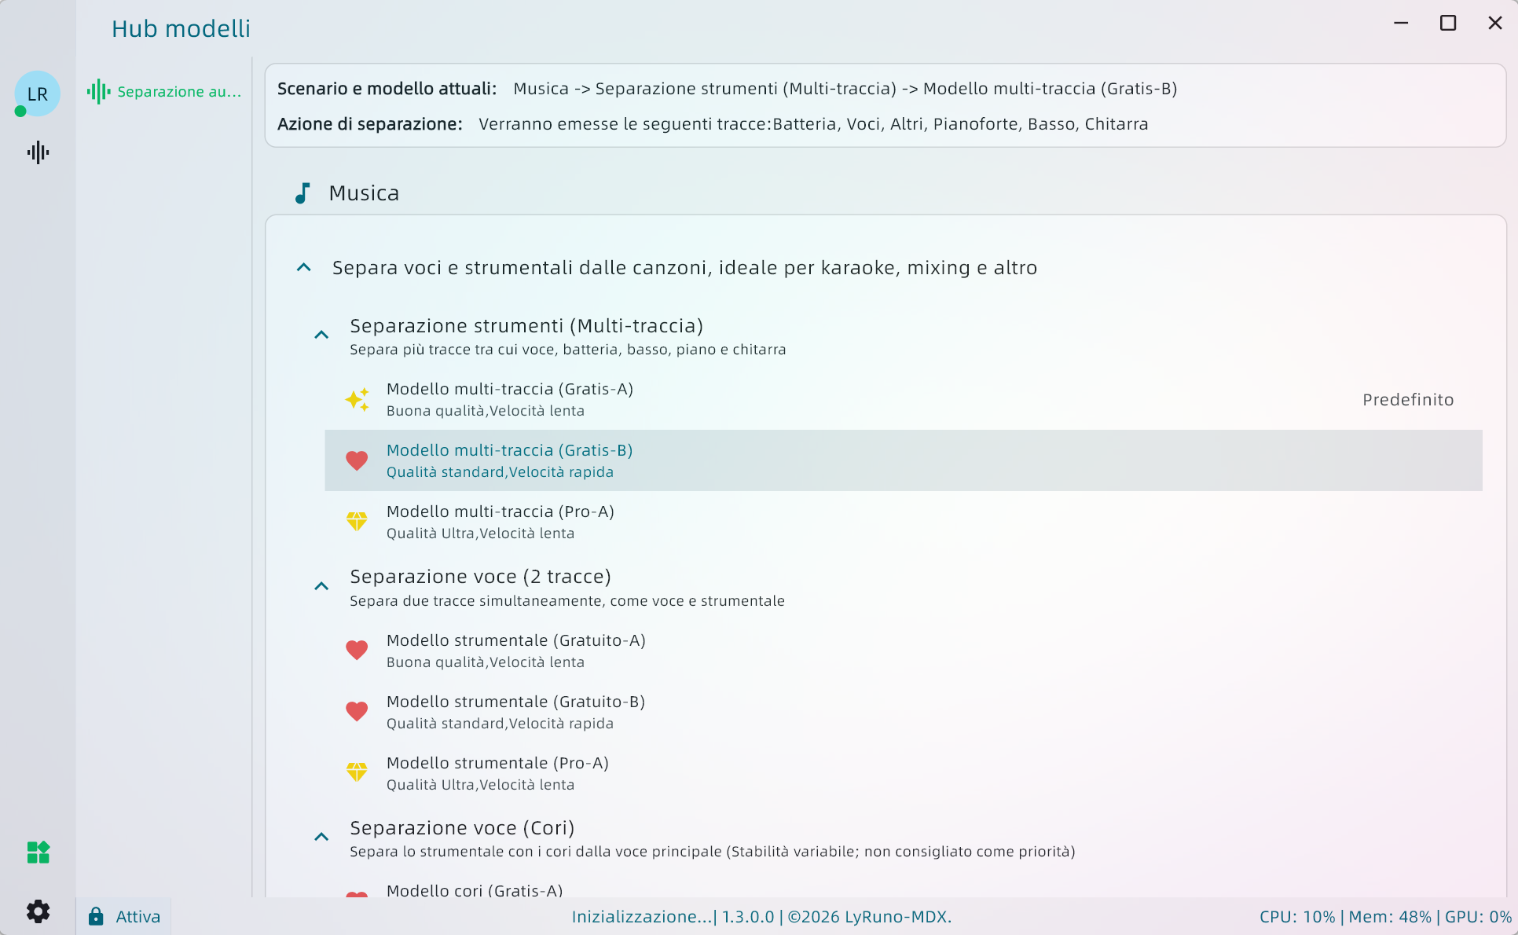Screen dimensions: 1518x935
Task: Click the LR user avatar icon
Action: pyautogui.click(x=37, y=93)
